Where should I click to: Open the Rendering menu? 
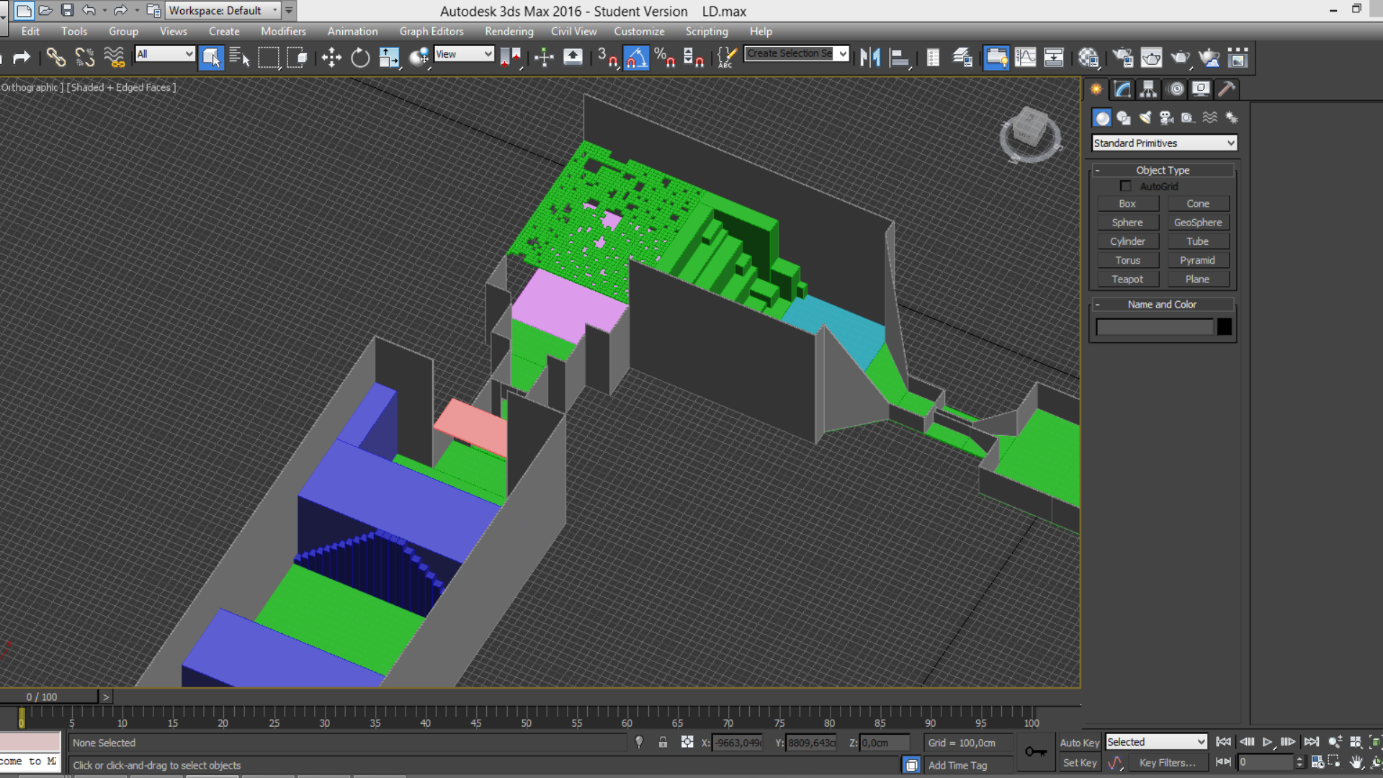tap(509, 31)
